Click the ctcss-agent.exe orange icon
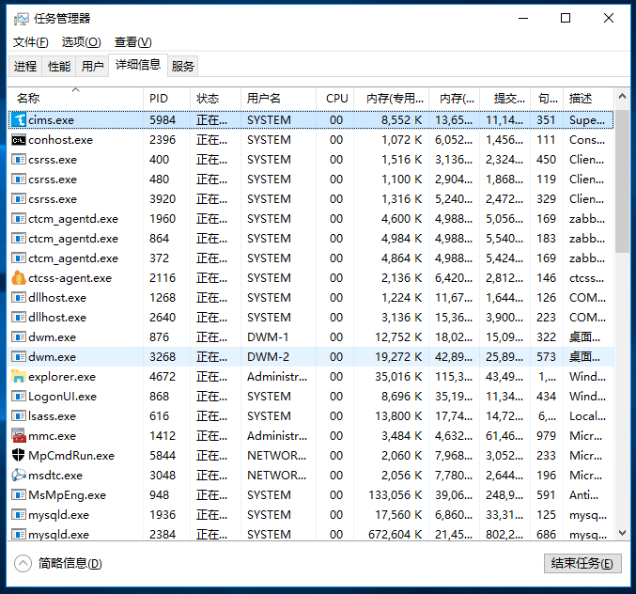 [19, 278]
